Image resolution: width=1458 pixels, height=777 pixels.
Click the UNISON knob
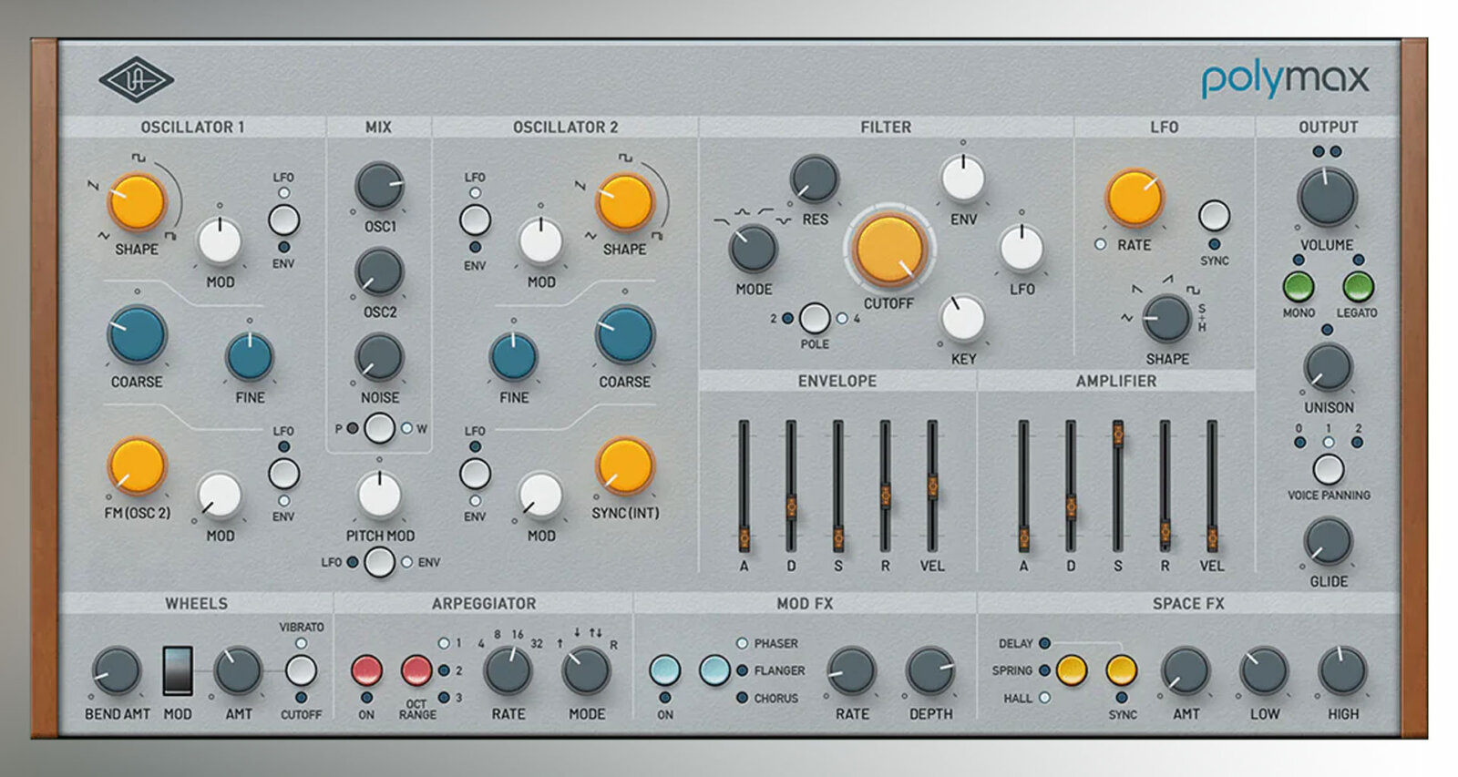(x=1328, y=367)
